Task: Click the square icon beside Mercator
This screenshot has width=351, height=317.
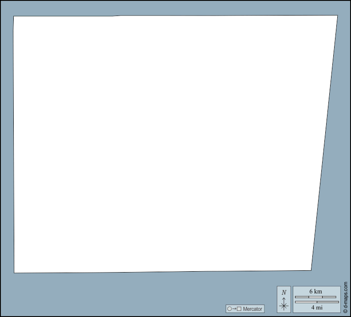Action: 239,309
